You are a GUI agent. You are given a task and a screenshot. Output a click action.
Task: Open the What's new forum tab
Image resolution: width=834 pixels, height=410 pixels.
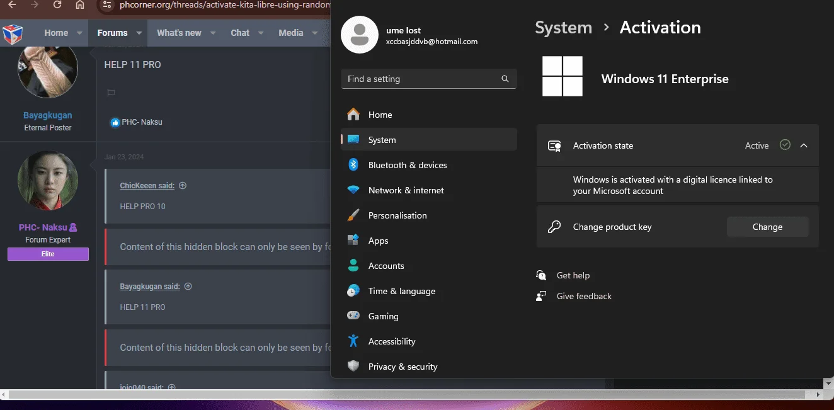[179, 33]
